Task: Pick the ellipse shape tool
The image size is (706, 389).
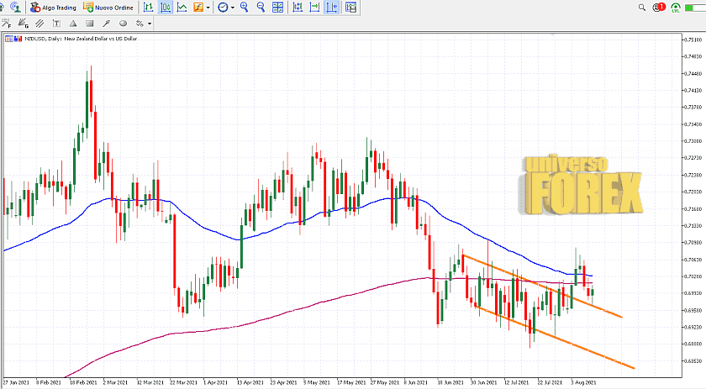Action: tap(124, 24)
